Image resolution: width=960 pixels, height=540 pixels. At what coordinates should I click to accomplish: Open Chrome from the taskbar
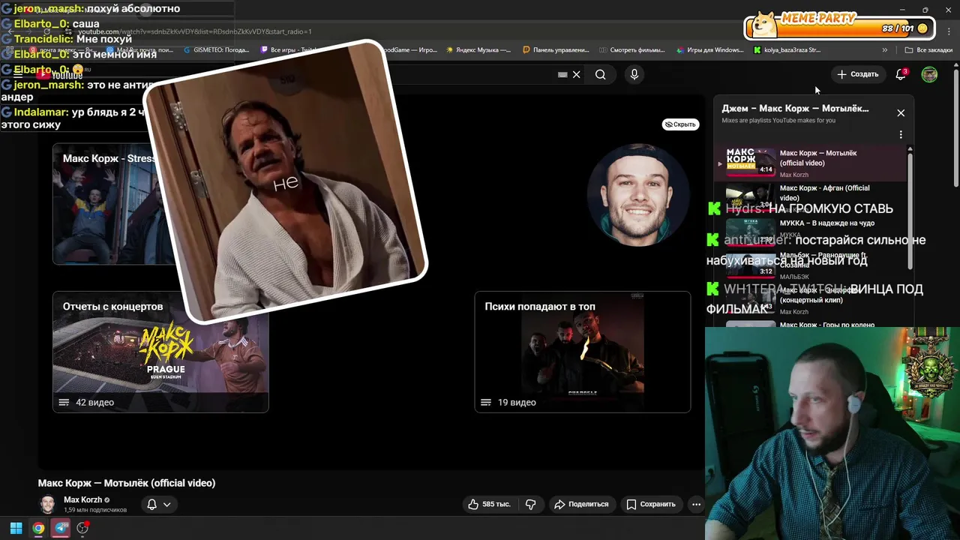(38, 528)
